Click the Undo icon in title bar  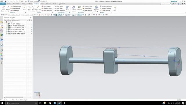pos(8,1)
